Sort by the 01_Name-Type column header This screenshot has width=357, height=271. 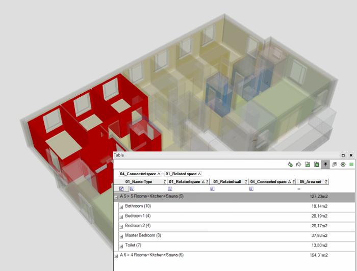pyautogui.click(x=139, y=182)
